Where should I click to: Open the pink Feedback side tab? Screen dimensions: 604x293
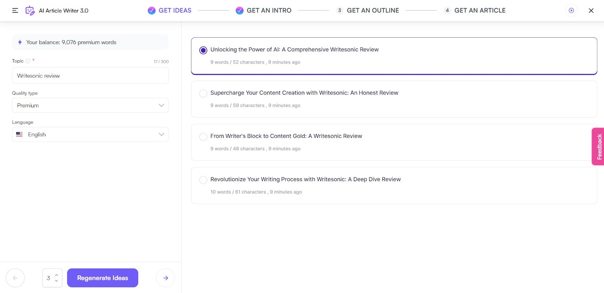coord(598,146)
